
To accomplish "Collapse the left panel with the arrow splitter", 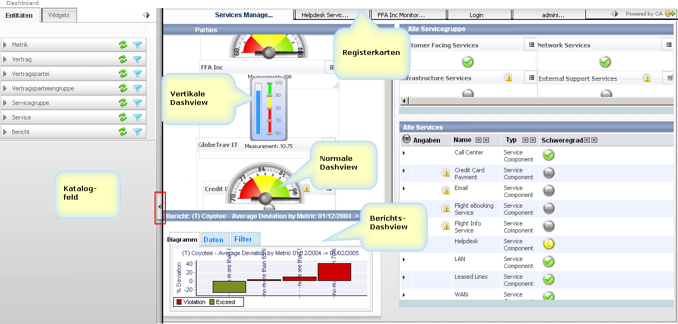I will pyautogui.click(x=159, y=206).
